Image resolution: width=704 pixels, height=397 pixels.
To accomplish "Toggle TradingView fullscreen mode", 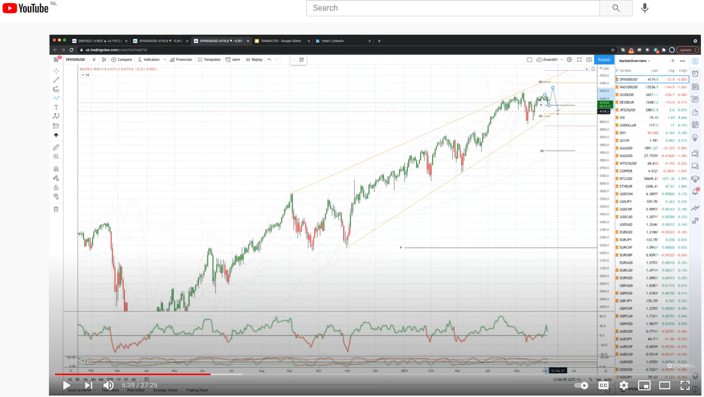I will [x=579, y=60].
